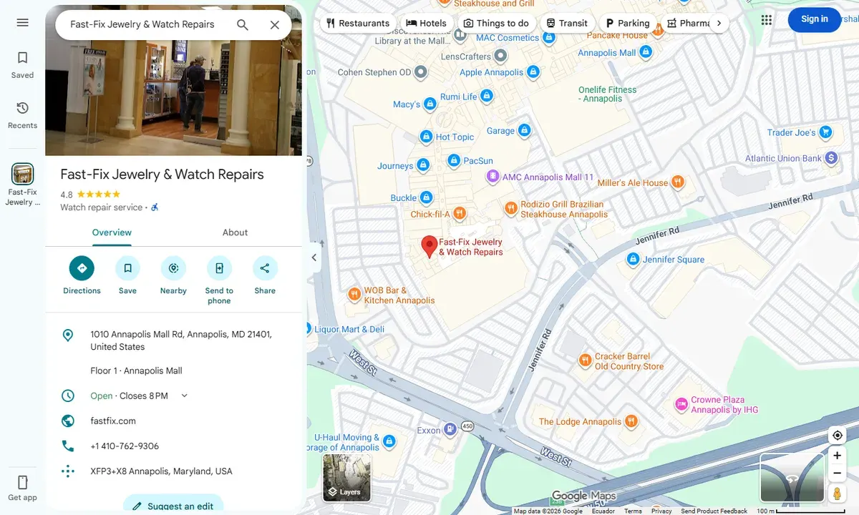
Task: Zoom in with the plus button
Action: [837, 456]
